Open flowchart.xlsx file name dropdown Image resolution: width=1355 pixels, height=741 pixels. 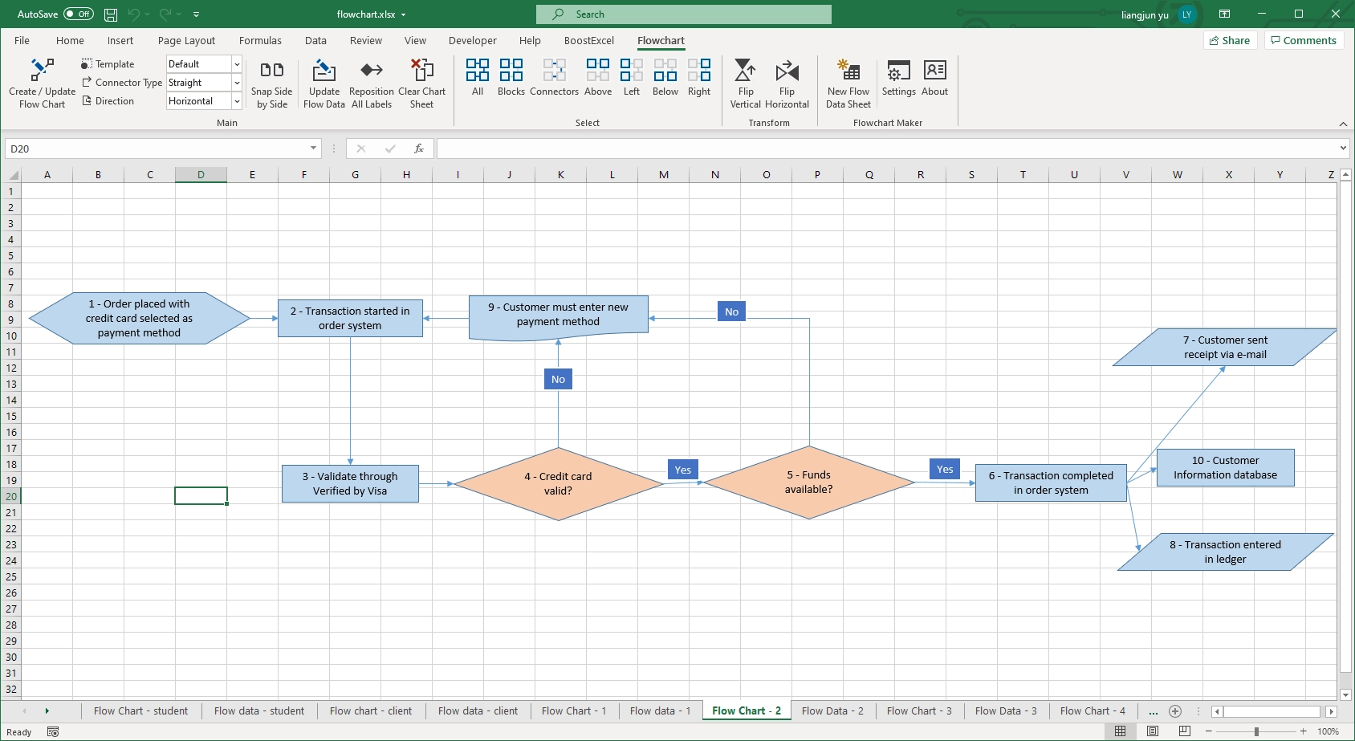(x=403, y=14)
